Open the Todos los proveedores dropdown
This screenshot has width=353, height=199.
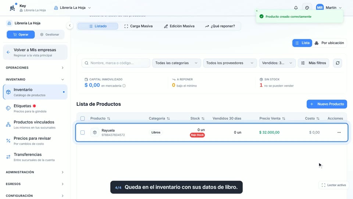pyautogui.click(x=229, y=63)
